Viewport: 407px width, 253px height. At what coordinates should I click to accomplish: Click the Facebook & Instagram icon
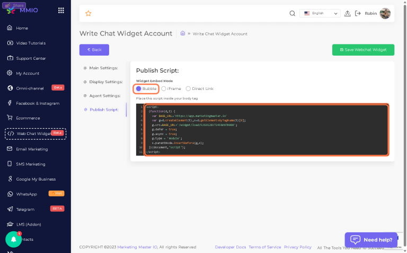coord(10,103)
